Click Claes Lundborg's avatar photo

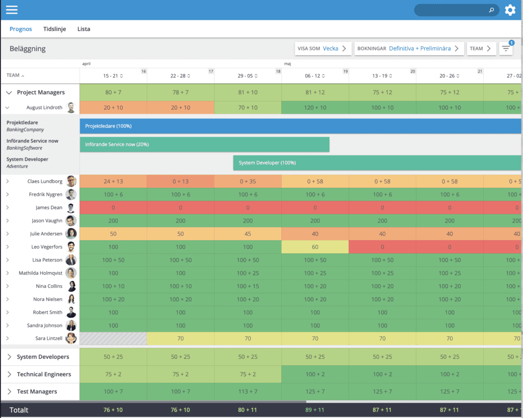pos(71,181)
